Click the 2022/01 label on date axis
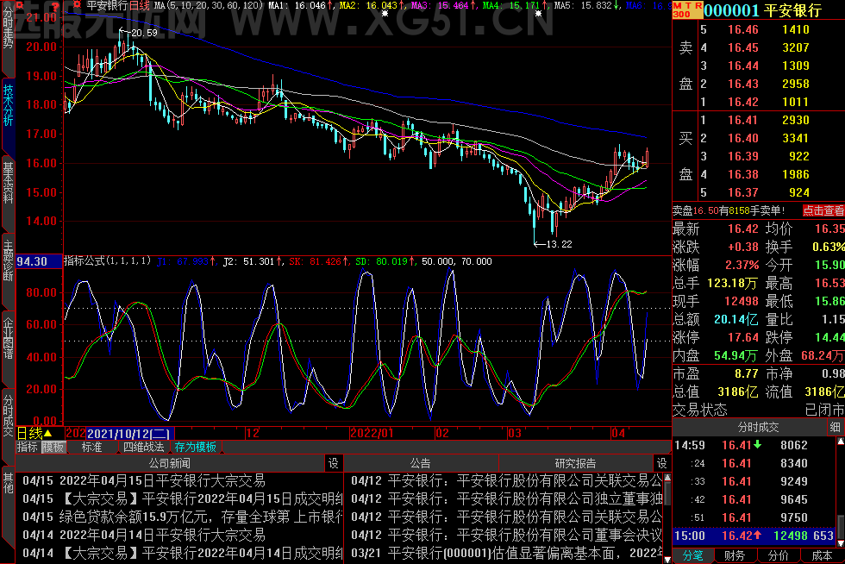The height and width of the screenshot is (564, 845). click(x=372, y=433)
